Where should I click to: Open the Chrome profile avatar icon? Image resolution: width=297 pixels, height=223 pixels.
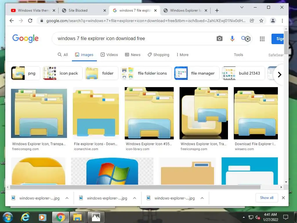pyautogui.click(x=273, y=21)
